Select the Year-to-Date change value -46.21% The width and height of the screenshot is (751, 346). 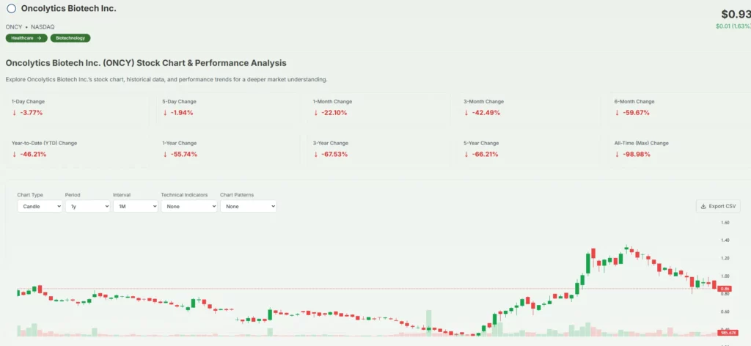(x=32, y=154)
